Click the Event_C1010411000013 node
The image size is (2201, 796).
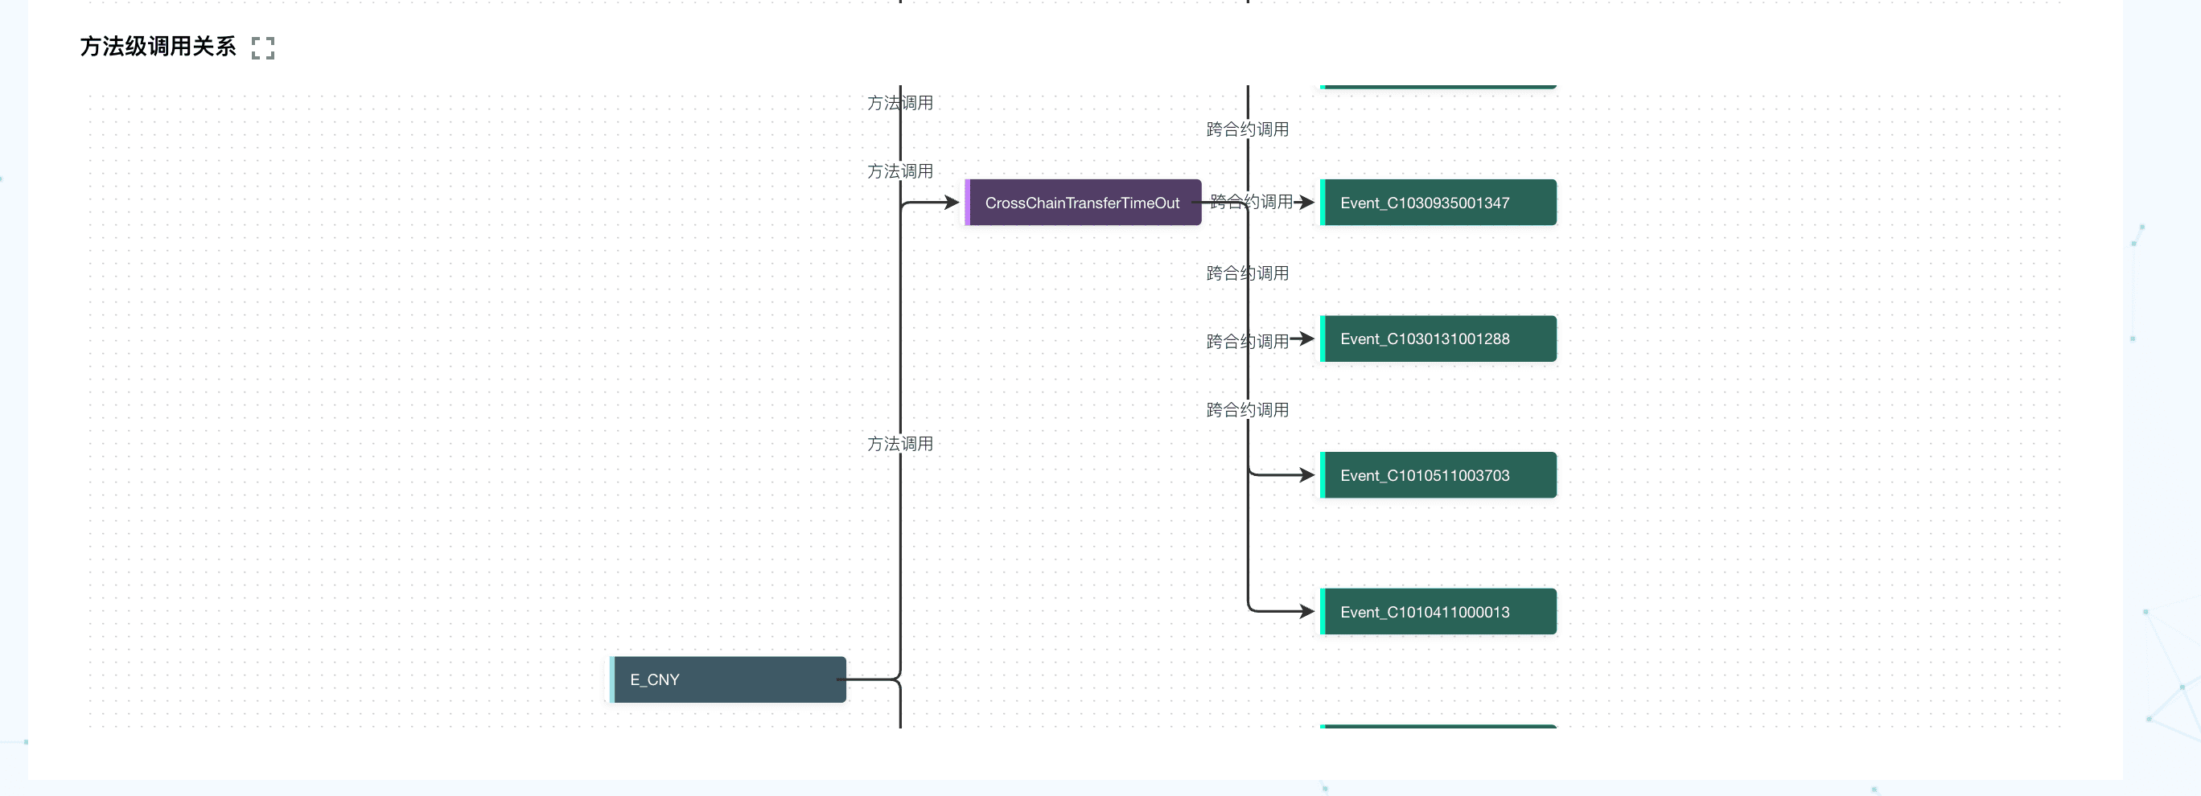click(1438, 612)
